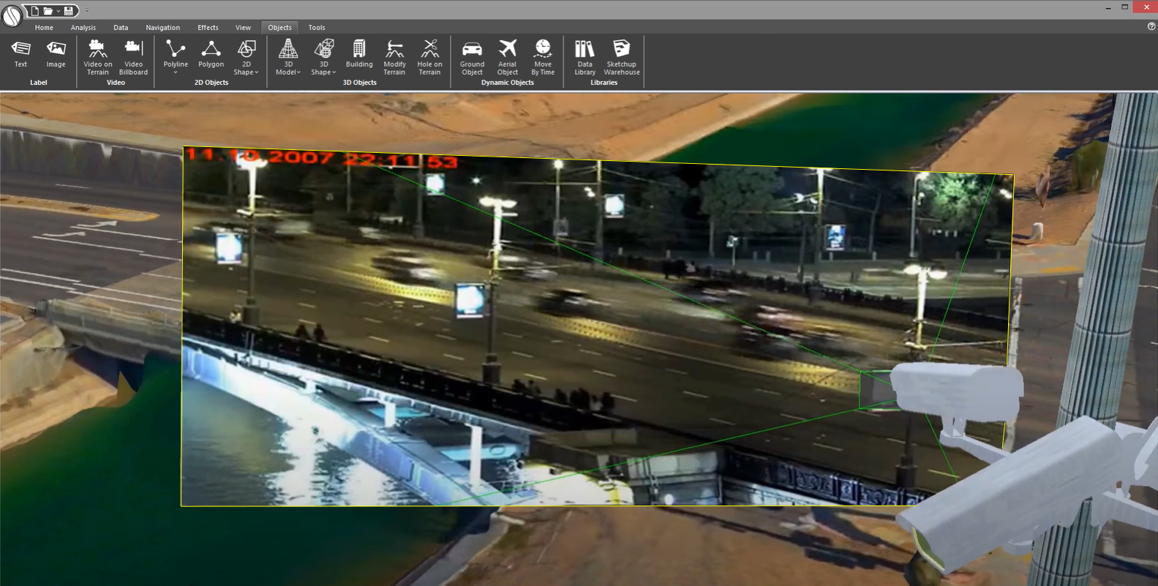Switch to the Effects tab
Image resolution: width=1158 pixels, height=586 pixels.
tap(208, 27)
